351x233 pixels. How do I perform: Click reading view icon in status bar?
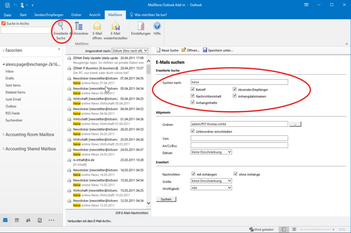click(x=294, y=229)
